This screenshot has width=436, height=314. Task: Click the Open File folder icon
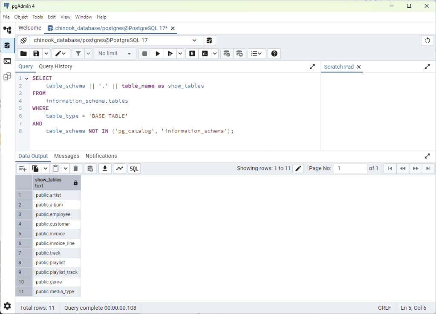point(23,54)
